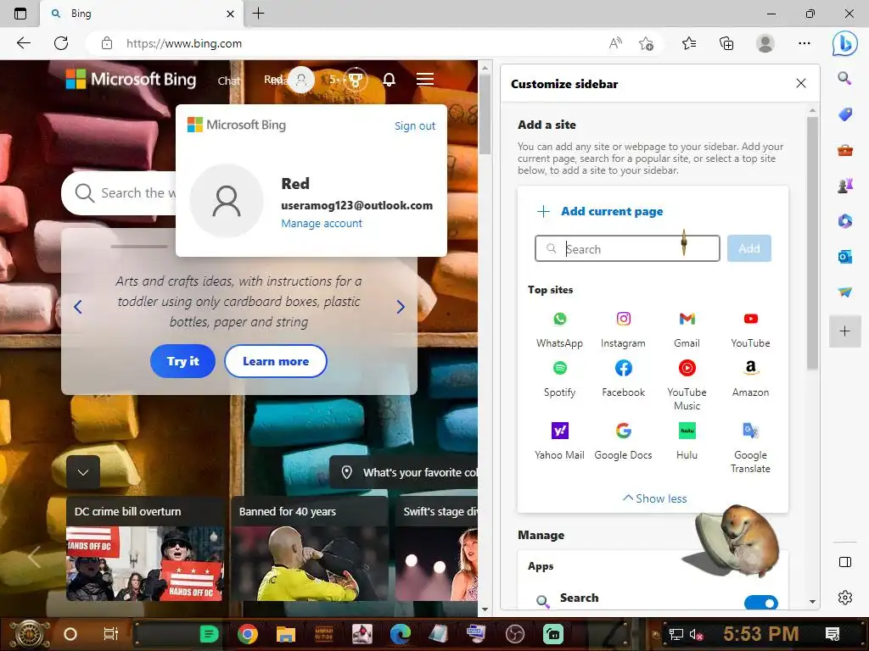Image resolution: width=869 pixels, height=651 pixels.
Task: Open DC crime bill overturn story
Action: point(144,549)
